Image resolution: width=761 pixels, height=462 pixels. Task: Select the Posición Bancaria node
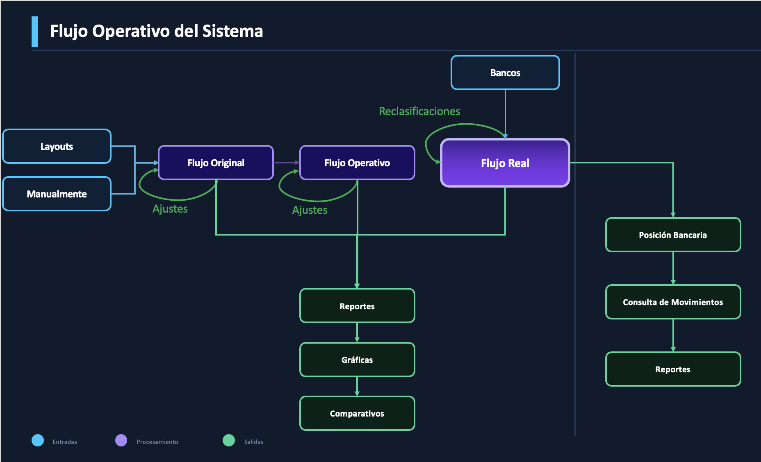tap(672, 235)
